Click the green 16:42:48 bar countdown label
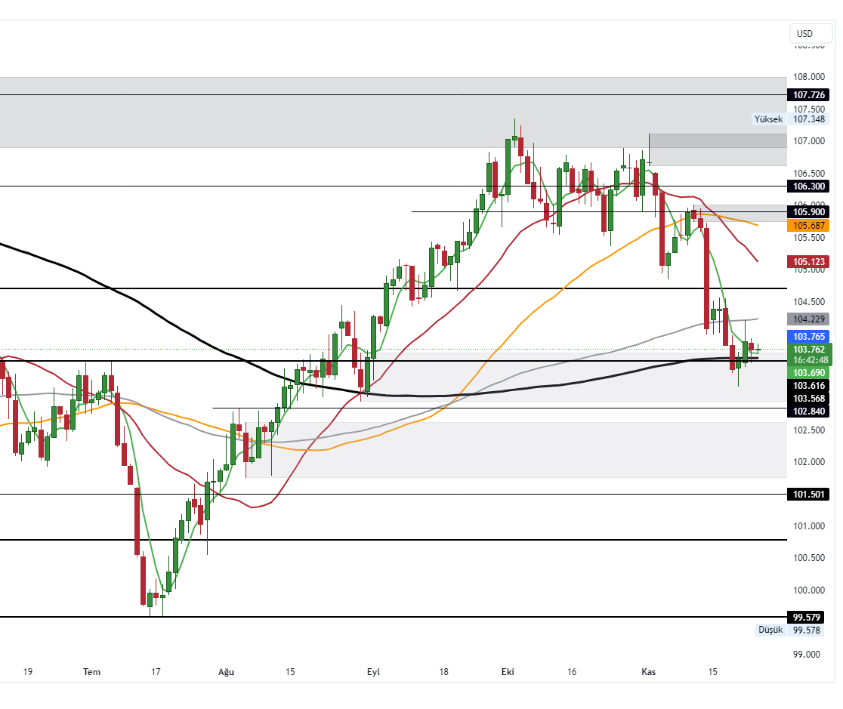This screenshot has width=843, height=709. 807,361
